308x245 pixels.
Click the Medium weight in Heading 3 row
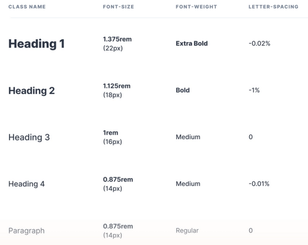tap(188, 137)
